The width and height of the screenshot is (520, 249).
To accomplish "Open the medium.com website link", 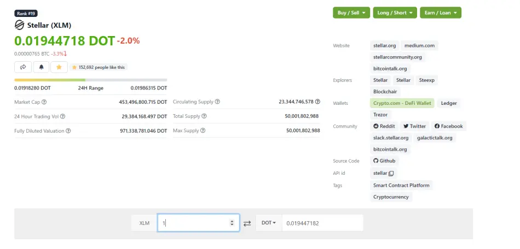I will [x=419, y=46].
